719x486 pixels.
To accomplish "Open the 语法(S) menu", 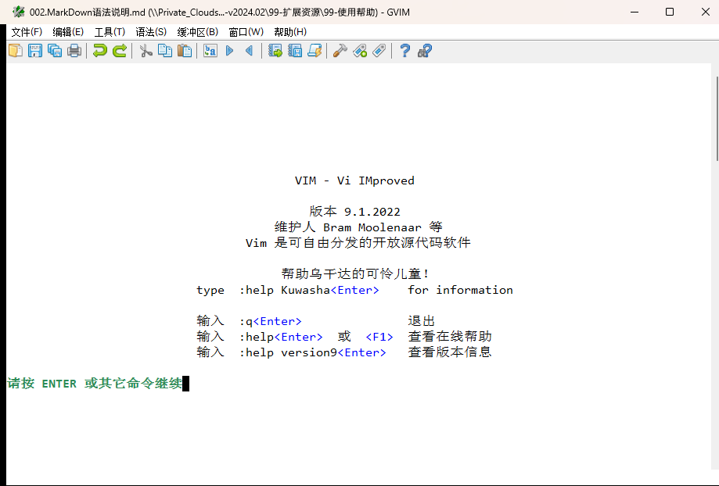I will (x=150, y=31).
